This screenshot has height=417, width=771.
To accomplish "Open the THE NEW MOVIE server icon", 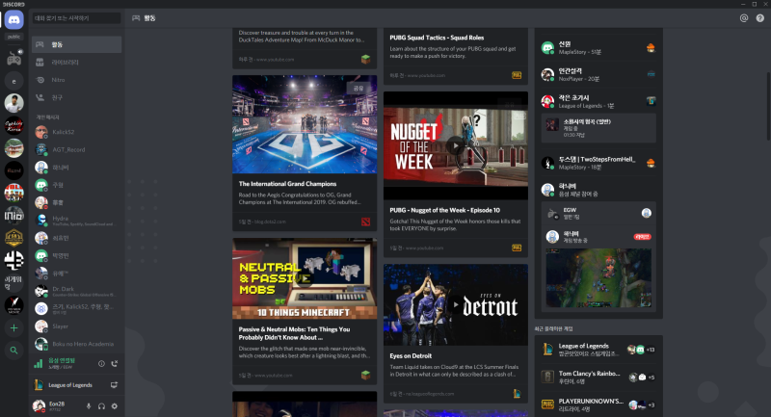I will coord(13,305).
